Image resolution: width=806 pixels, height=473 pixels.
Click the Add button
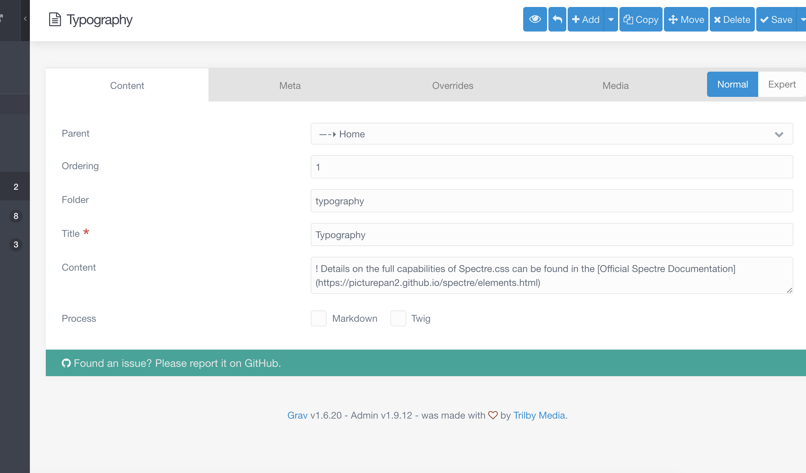[586, 19]
